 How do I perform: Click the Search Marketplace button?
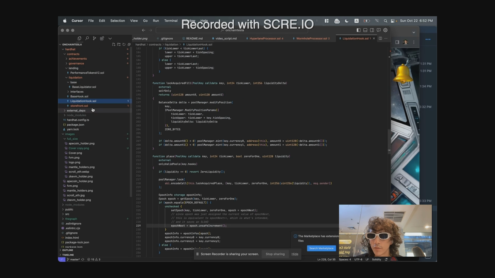[x=321, y=248]
